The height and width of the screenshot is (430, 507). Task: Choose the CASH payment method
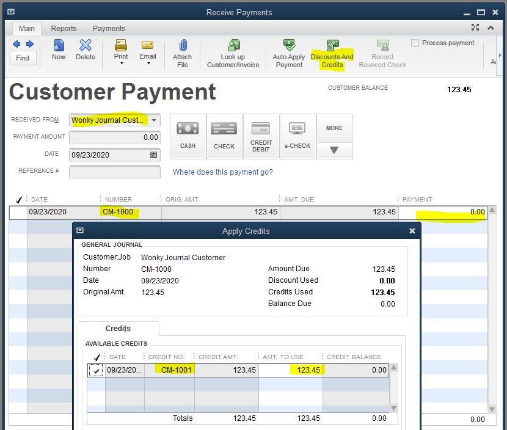click(x=188, y=135)
